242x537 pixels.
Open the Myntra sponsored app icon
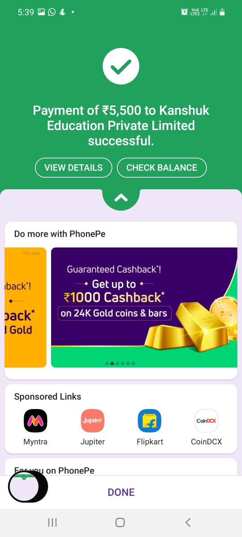(x=35, y=421)
